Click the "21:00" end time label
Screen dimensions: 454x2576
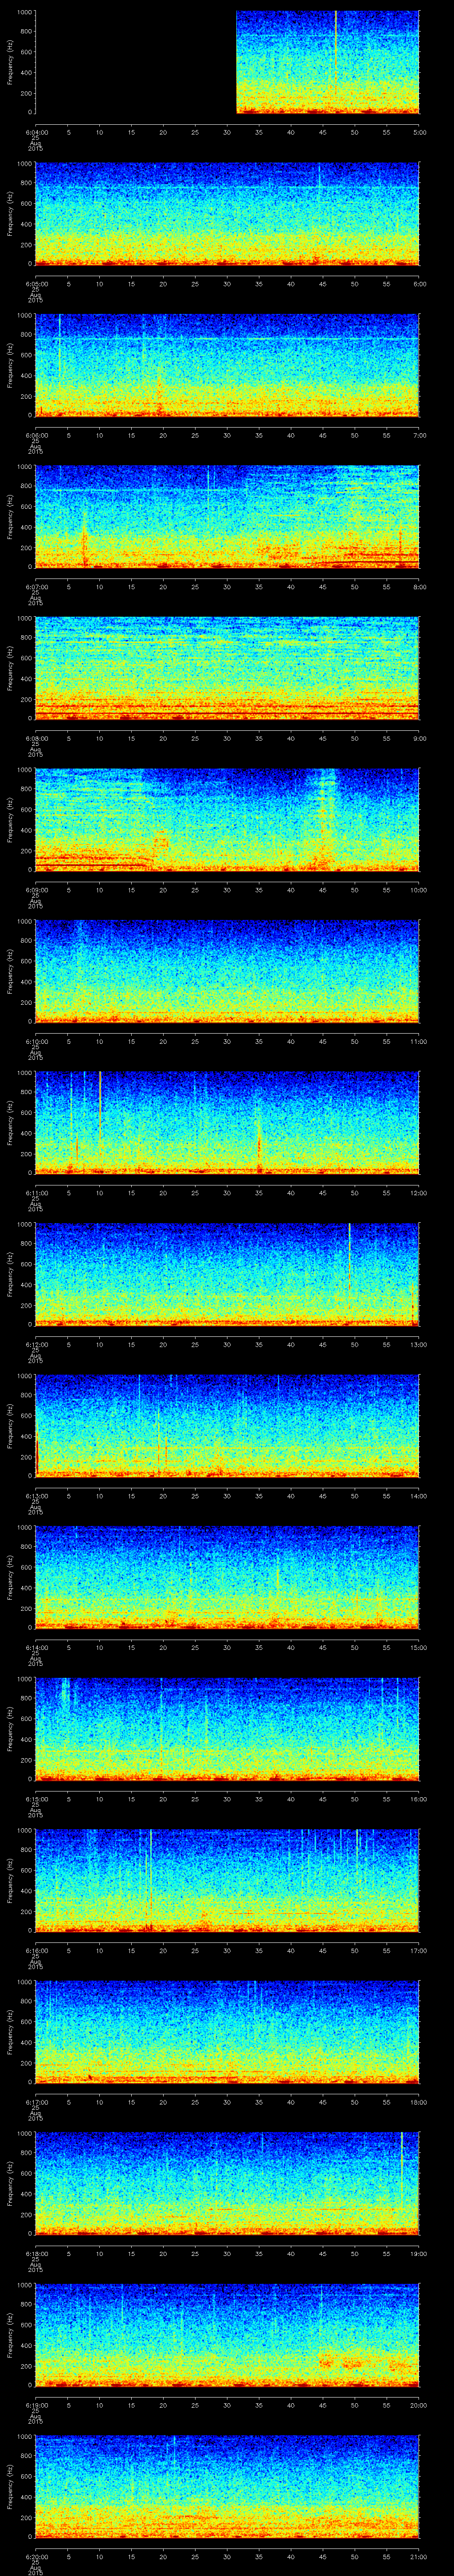(419, 2556)
